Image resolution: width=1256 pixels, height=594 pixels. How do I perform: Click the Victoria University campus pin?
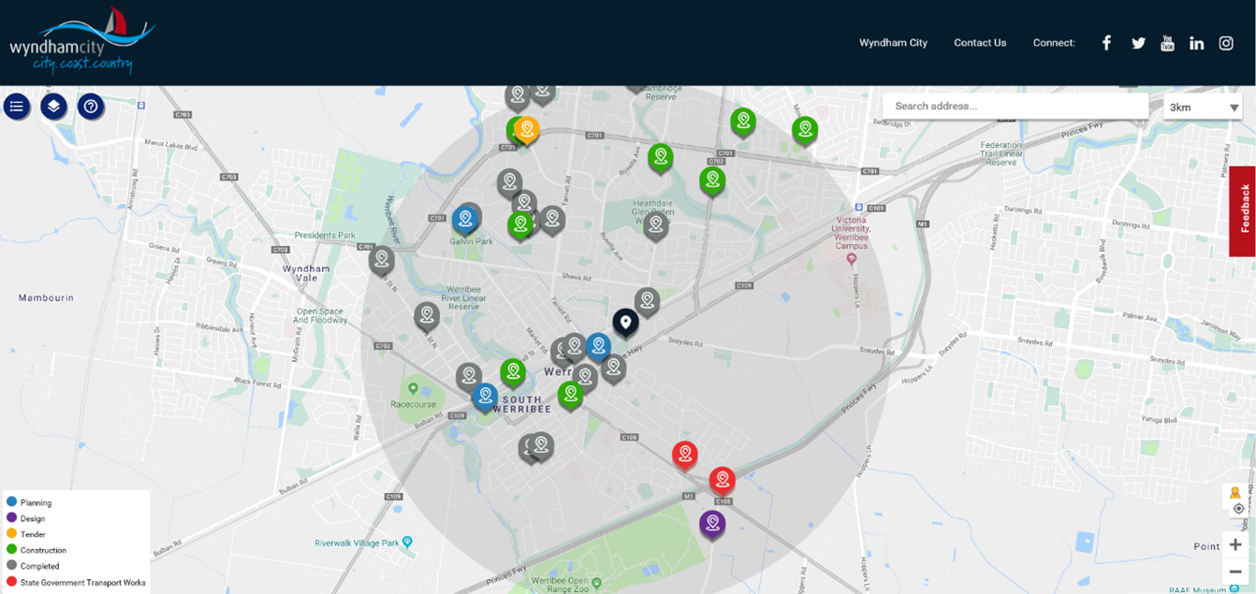tap(851, 258)
